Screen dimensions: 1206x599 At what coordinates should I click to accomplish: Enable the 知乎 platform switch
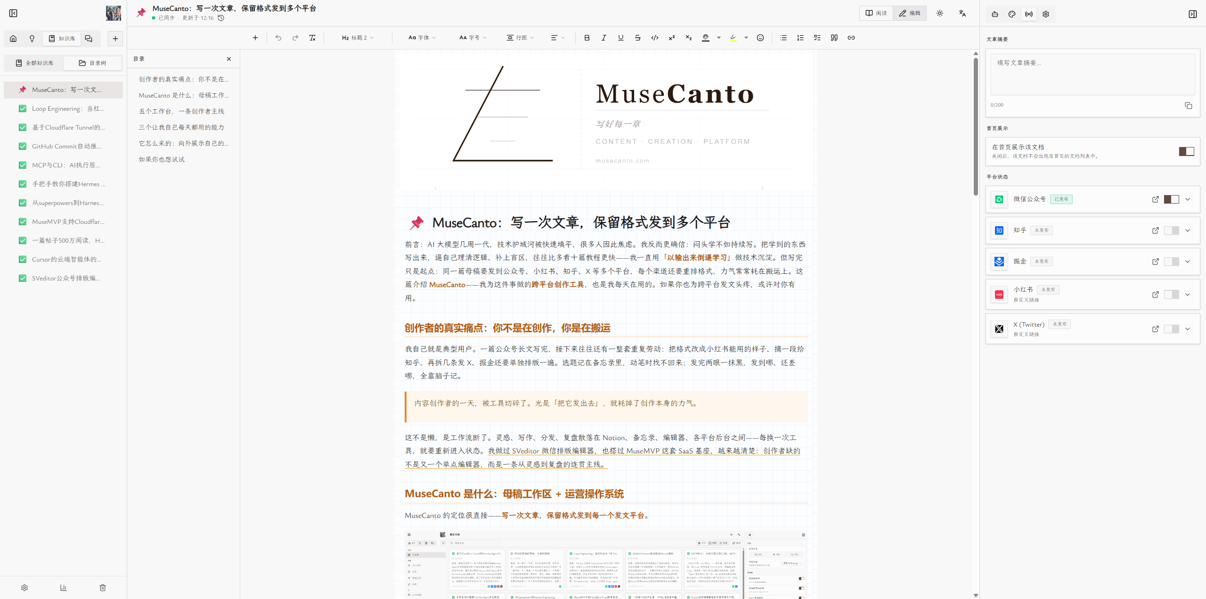click(x=1172, y=230)
